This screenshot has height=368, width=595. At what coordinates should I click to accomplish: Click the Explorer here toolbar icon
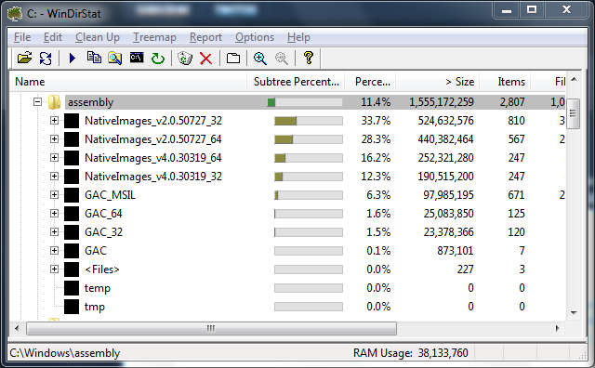point(115,58)
